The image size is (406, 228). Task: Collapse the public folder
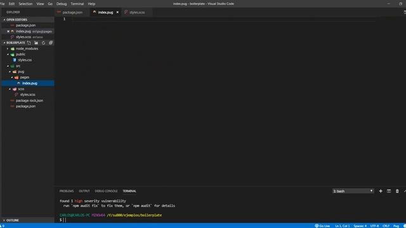click(x=20, y=54)
